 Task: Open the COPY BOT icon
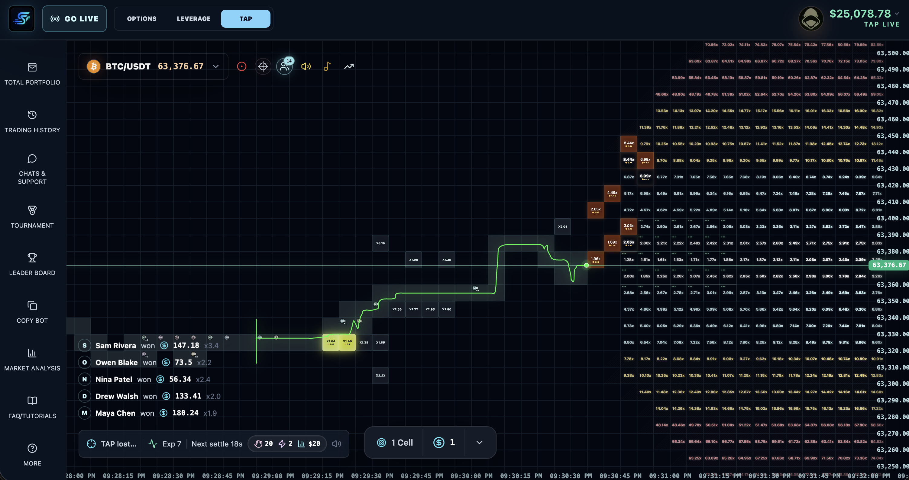click(x=32, y=306)
